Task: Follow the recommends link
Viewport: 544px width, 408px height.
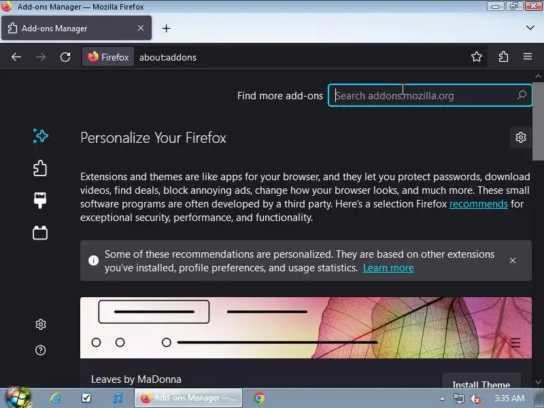Action: click(479, 204)
